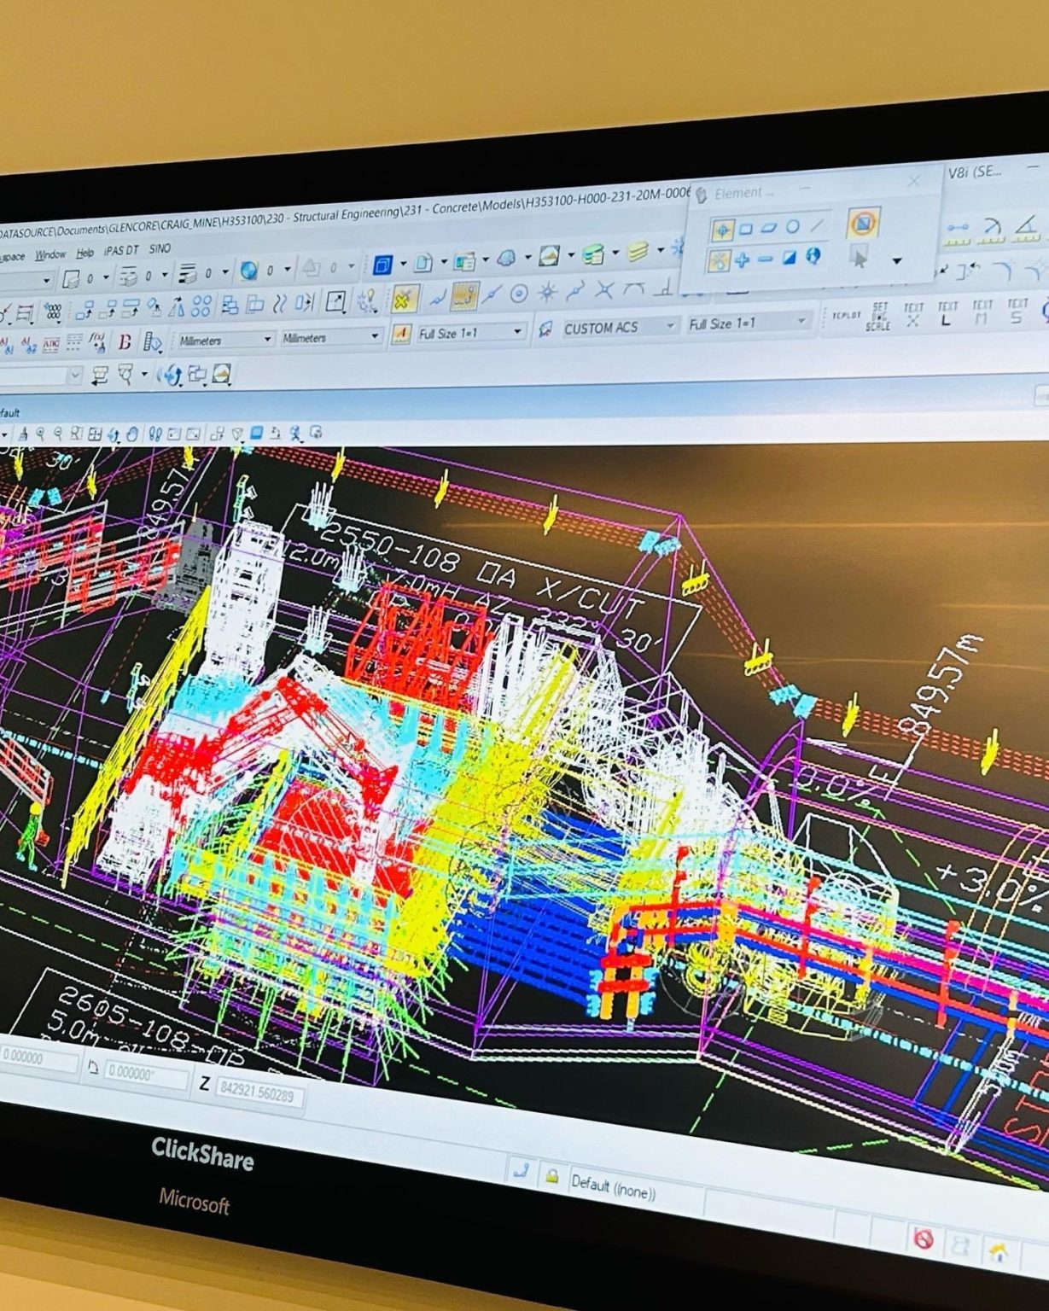Image resolution: width=1049 pixels, height=1311 pixels.
Task: Open the first Millimeters units dropdown
Action: point(225,340)
